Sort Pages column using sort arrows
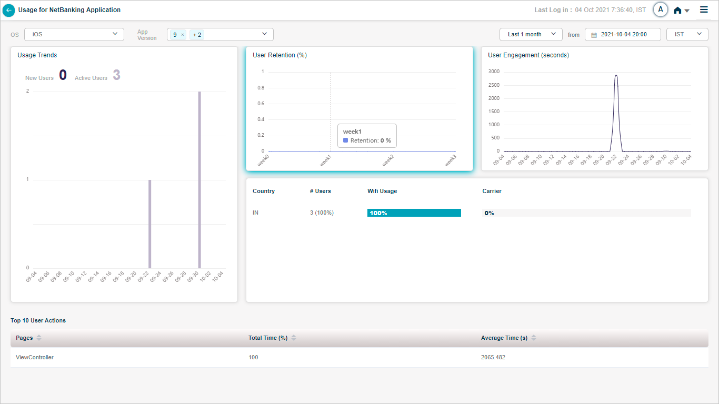 (x=39, y=338)
